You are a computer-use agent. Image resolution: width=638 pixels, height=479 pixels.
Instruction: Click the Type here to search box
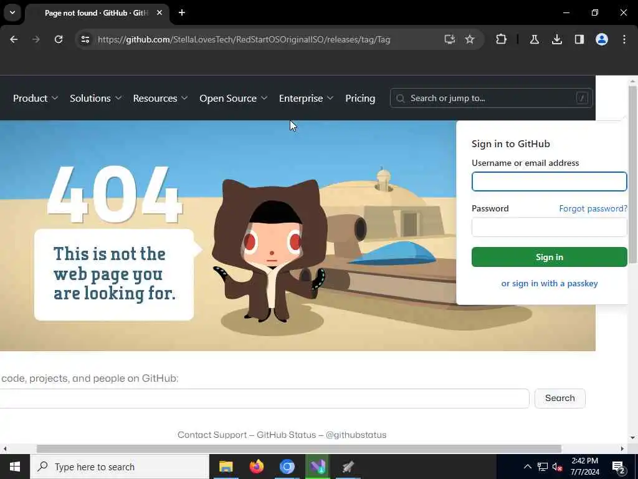tap(120, 467)
